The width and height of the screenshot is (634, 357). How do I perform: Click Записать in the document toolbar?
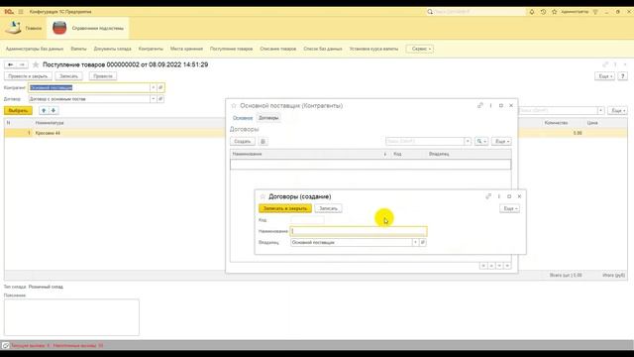click(68, 76)
